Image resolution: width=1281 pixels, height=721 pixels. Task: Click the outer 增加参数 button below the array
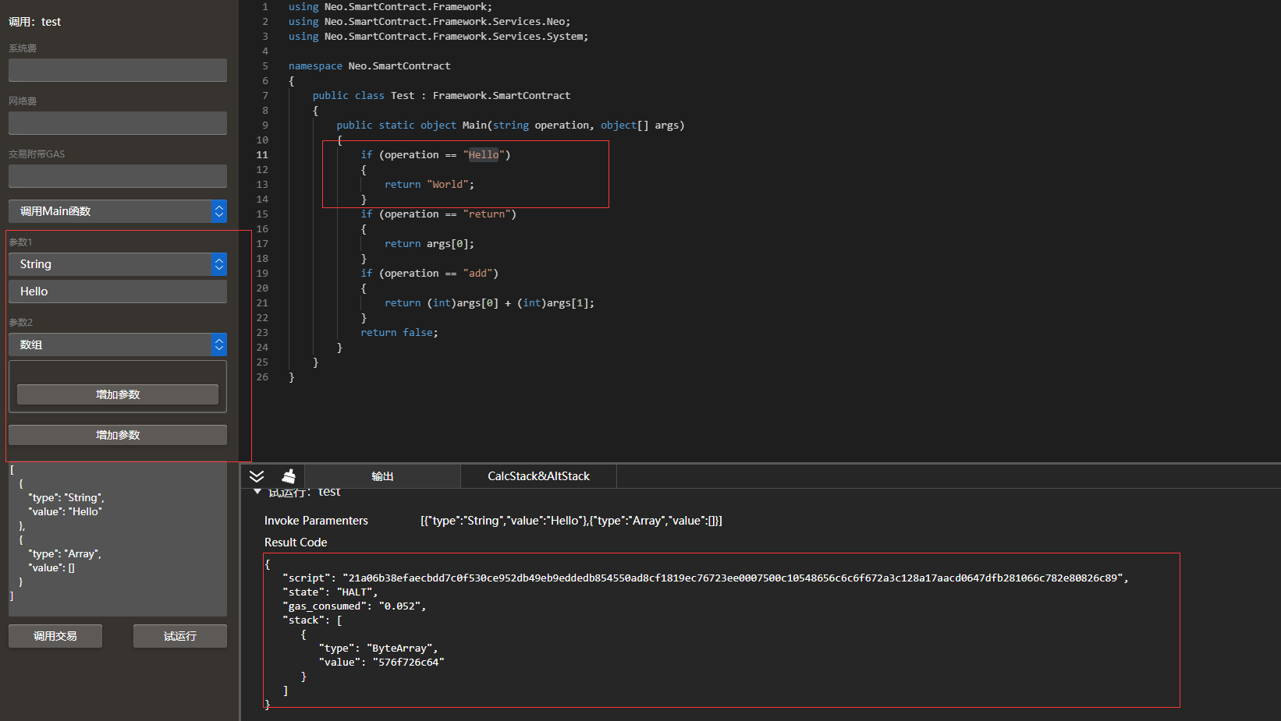click(117, 435)
